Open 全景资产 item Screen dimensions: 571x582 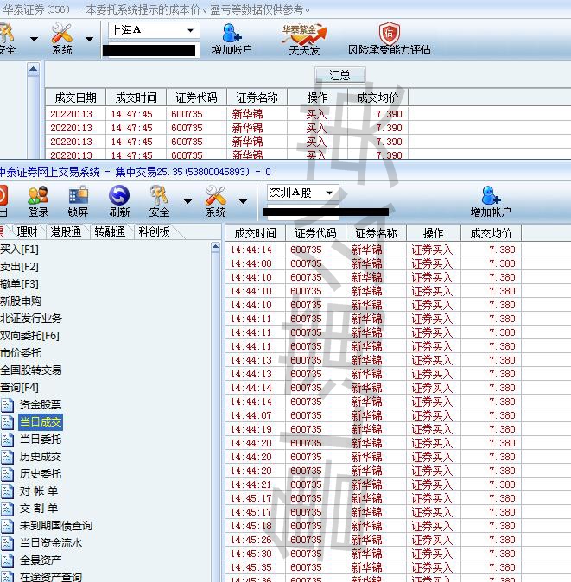click(x=41, y=560)
